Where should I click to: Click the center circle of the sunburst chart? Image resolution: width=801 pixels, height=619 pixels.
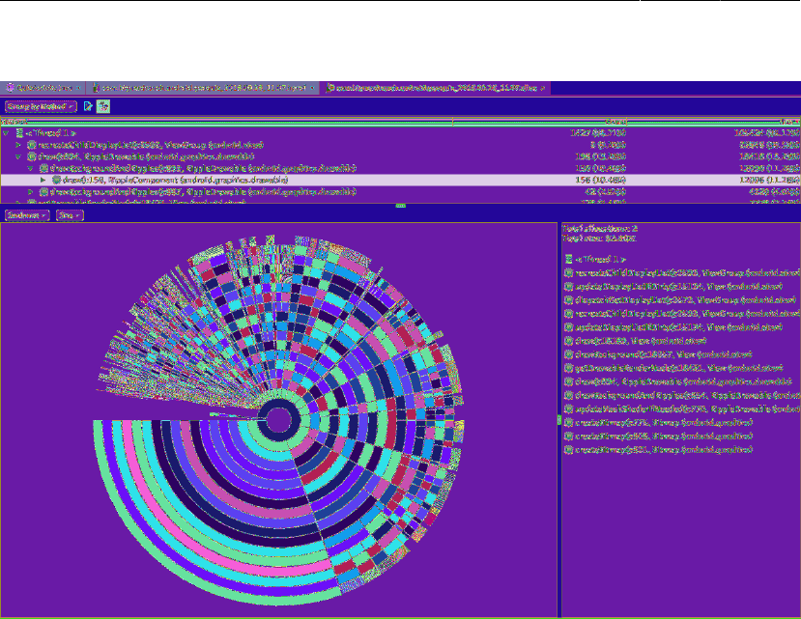point(278,420)
